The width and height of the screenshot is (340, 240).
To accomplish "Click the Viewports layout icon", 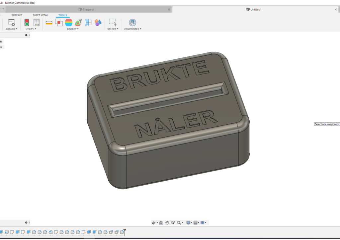I will pos(203,222).
